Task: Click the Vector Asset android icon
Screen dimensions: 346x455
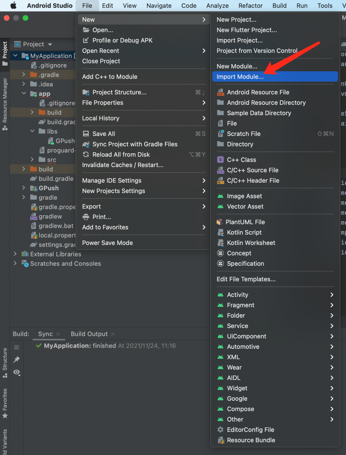Action: click(220, 207)
